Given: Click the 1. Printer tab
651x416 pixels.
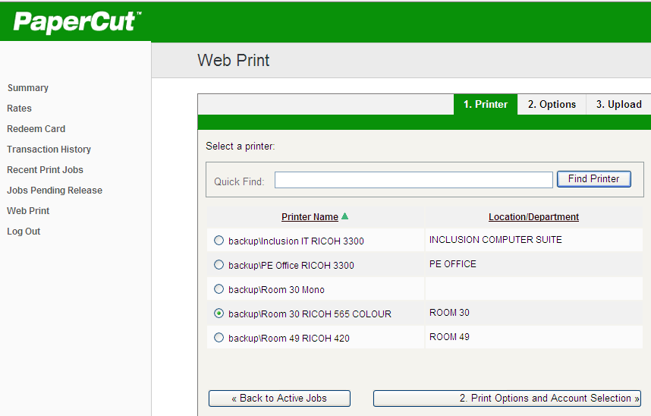Looking at the screenshot, I should pos(486,105).
